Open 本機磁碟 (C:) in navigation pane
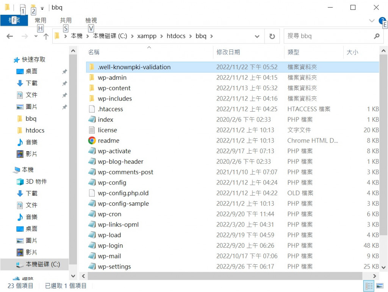388x292 pixels. 42,264
